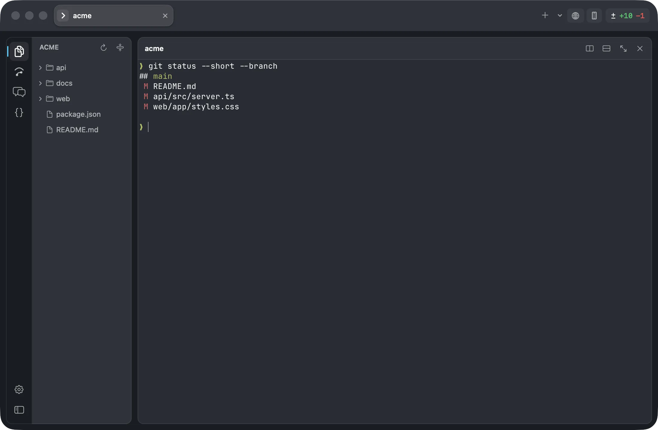The height and width of the screenshot is (430, 658).
Task: Maximize the acme terminal pane
Action: click(623, 48)
